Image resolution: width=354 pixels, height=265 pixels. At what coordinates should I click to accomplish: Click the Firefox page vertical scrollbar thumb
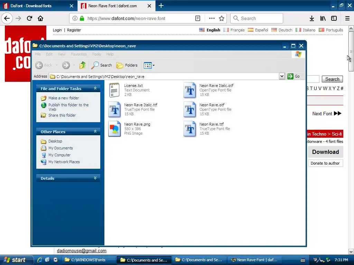(x=351, y=51)
